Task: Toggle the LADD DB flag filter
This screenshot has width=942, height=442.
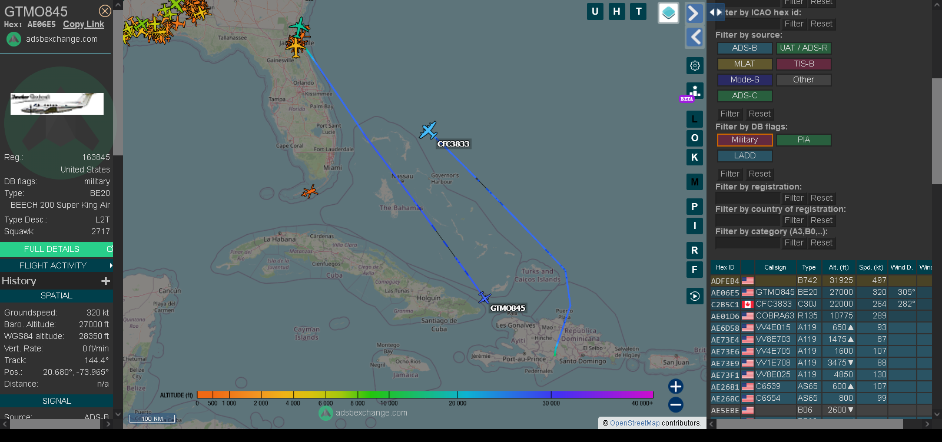Action: click(x=745, y=156)
